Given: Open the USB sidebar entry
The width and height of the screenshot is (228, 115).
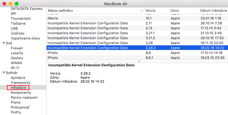Looking at the screenshot, I should (x=14, y=28).
